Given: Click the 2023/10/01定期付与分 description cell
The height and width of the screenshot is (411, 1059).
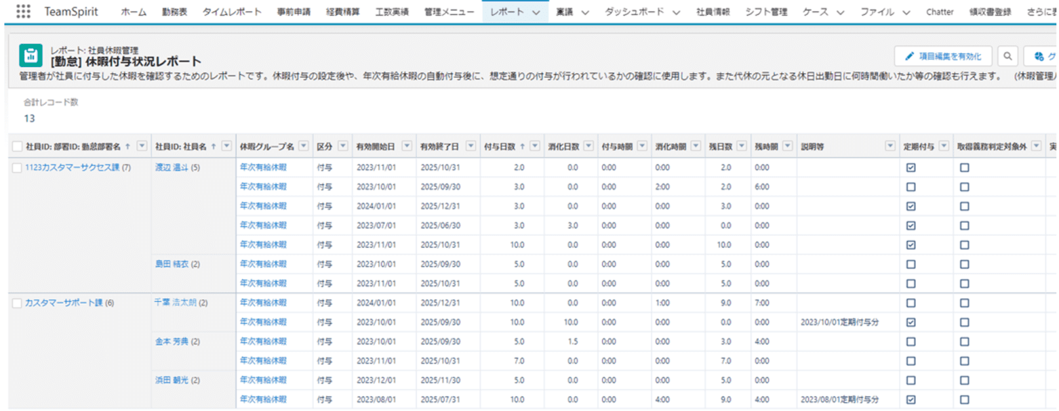Looking at the screenshot, I should [x=841, y=322].
